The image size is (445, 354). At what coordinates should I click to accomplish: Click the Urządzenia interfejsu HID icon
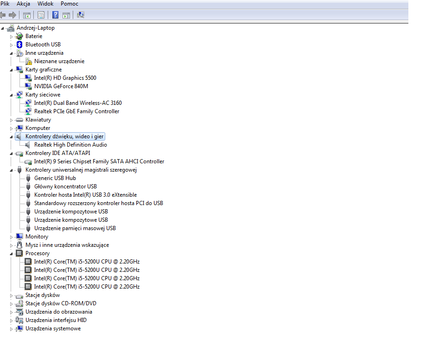pos(19,320)
